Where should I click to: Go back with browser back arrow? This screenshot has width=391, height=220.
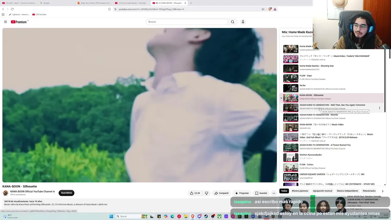point(3,9)
